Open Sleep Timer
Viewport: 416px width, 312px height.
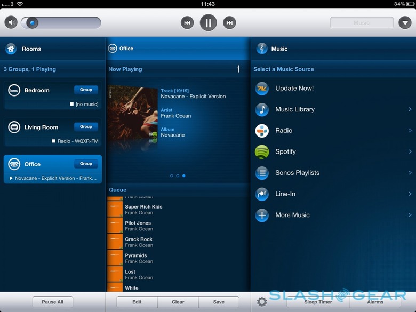318,302
